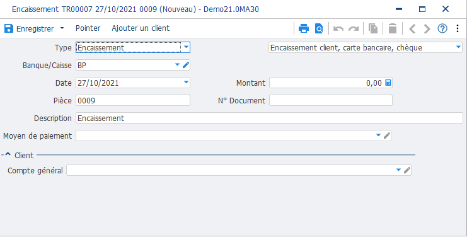Click Moyen de paiement pencil icon
Screen dimensions: 467x237
click(x=386, y=136)
